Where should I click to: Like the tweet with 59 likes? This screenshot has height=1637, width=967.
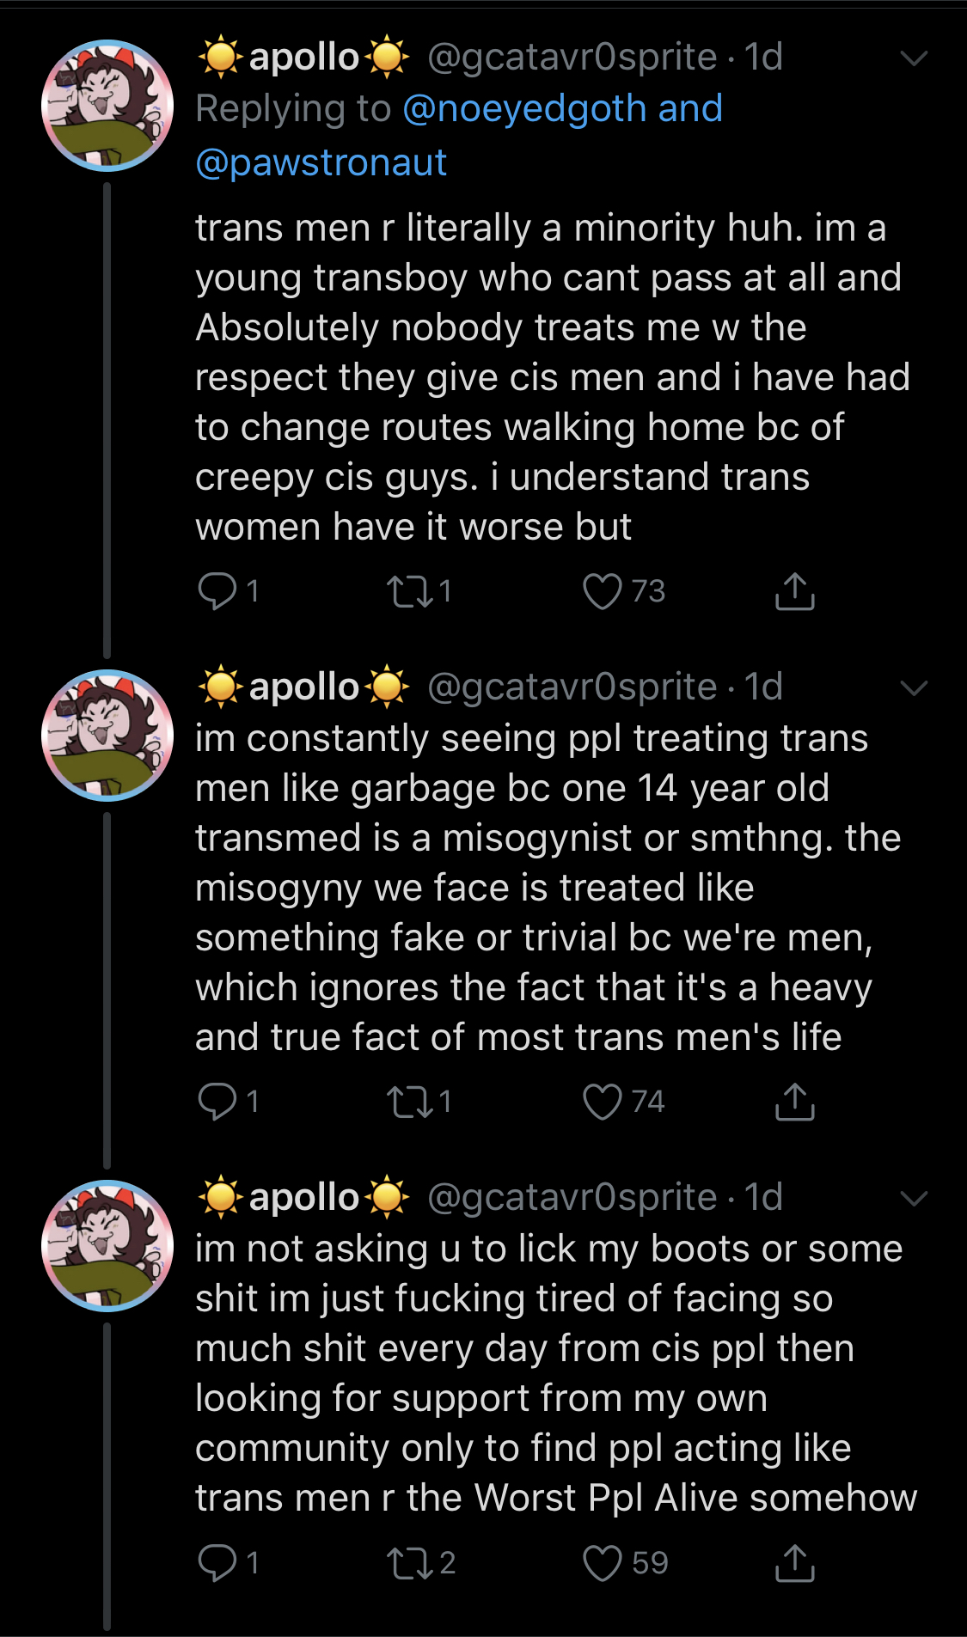[x=603, y=1562]
